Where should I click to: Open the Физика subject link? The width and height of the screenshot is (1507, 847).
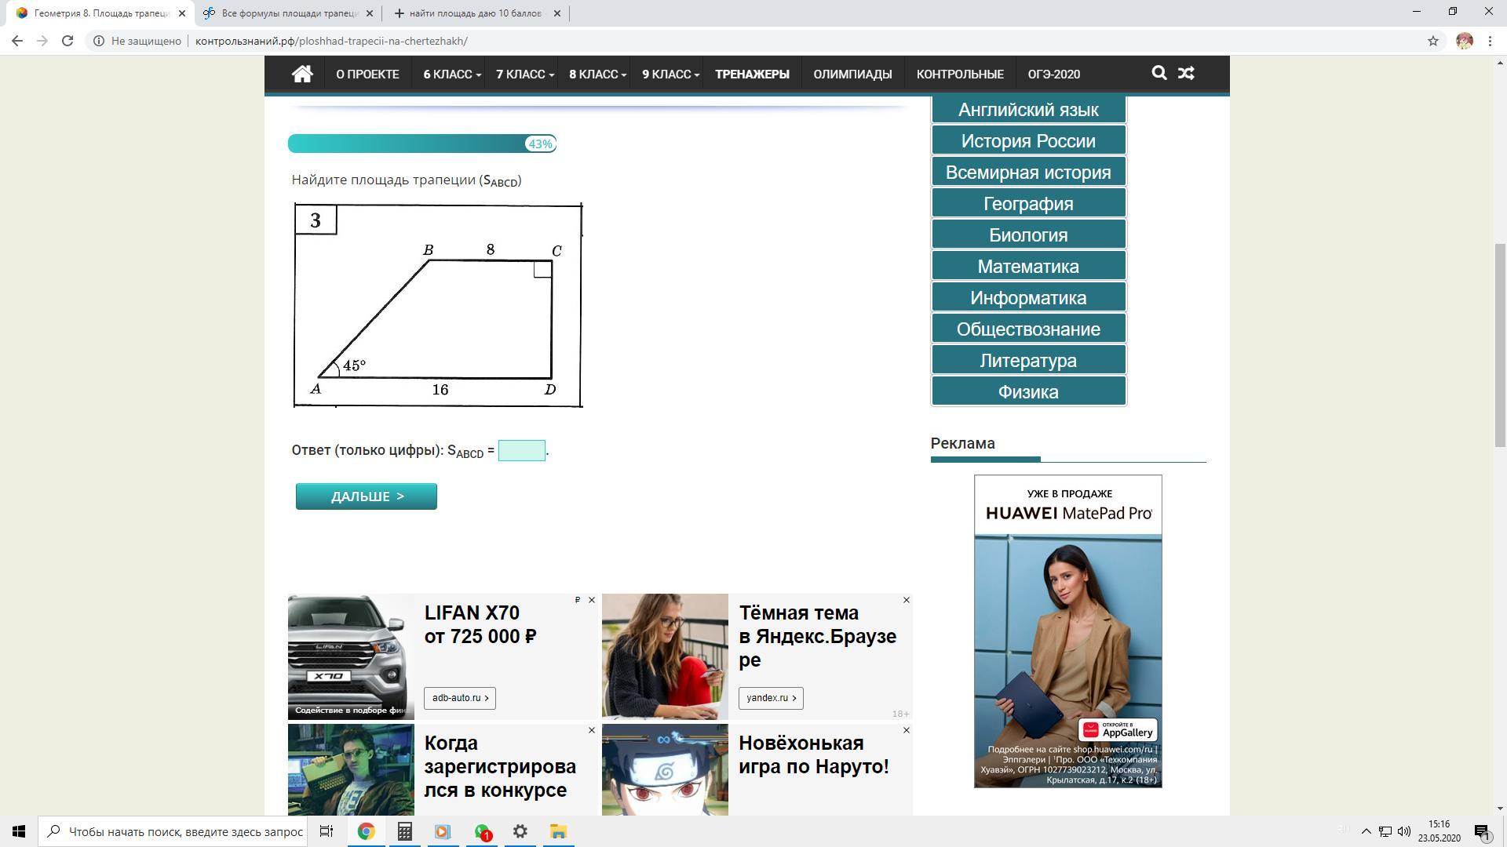point(1028,392)
